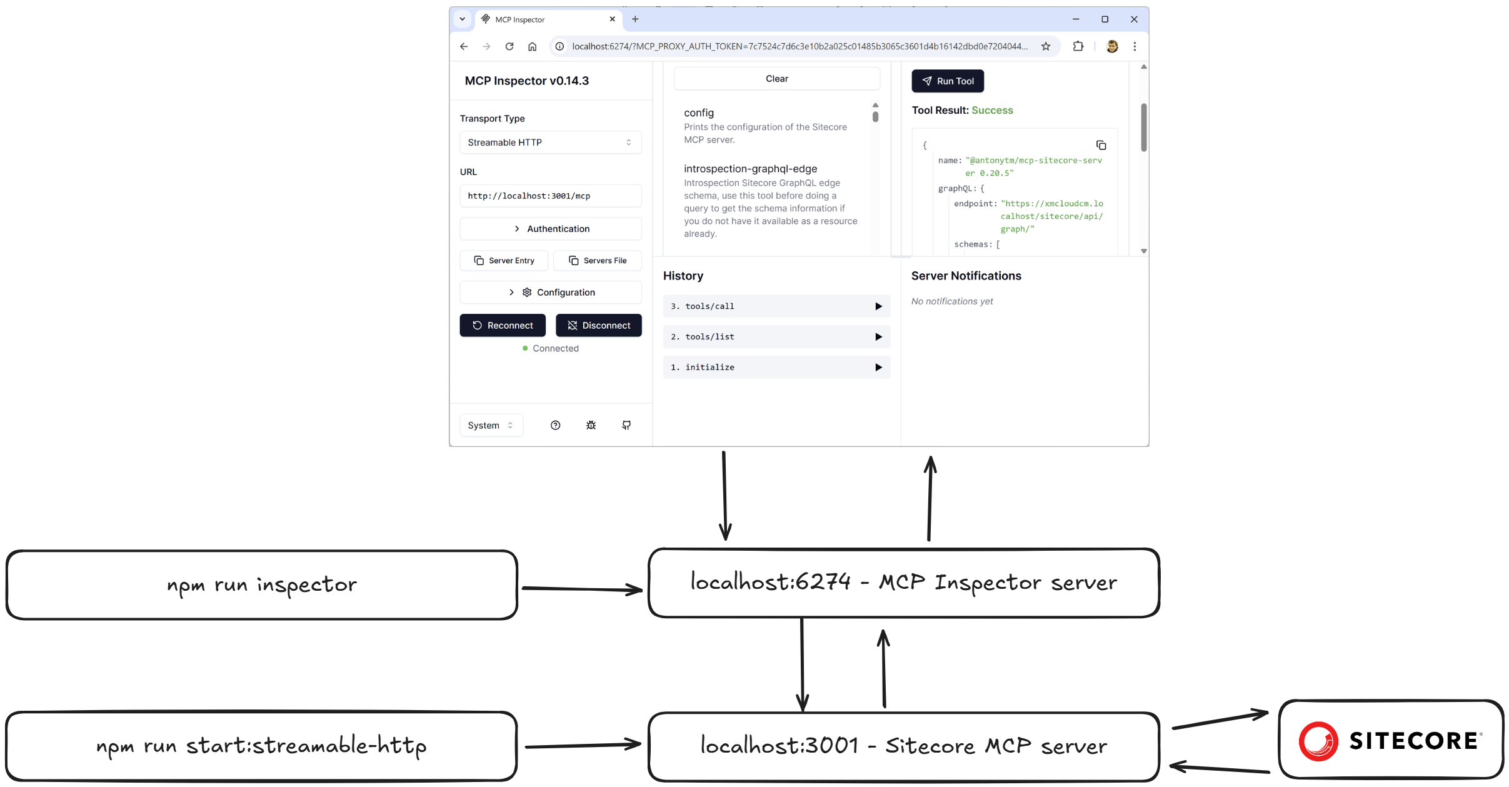The width and height of the screenshot is (1509, 787).
Task: Open a new browser tab
Action: coord(635,19)
